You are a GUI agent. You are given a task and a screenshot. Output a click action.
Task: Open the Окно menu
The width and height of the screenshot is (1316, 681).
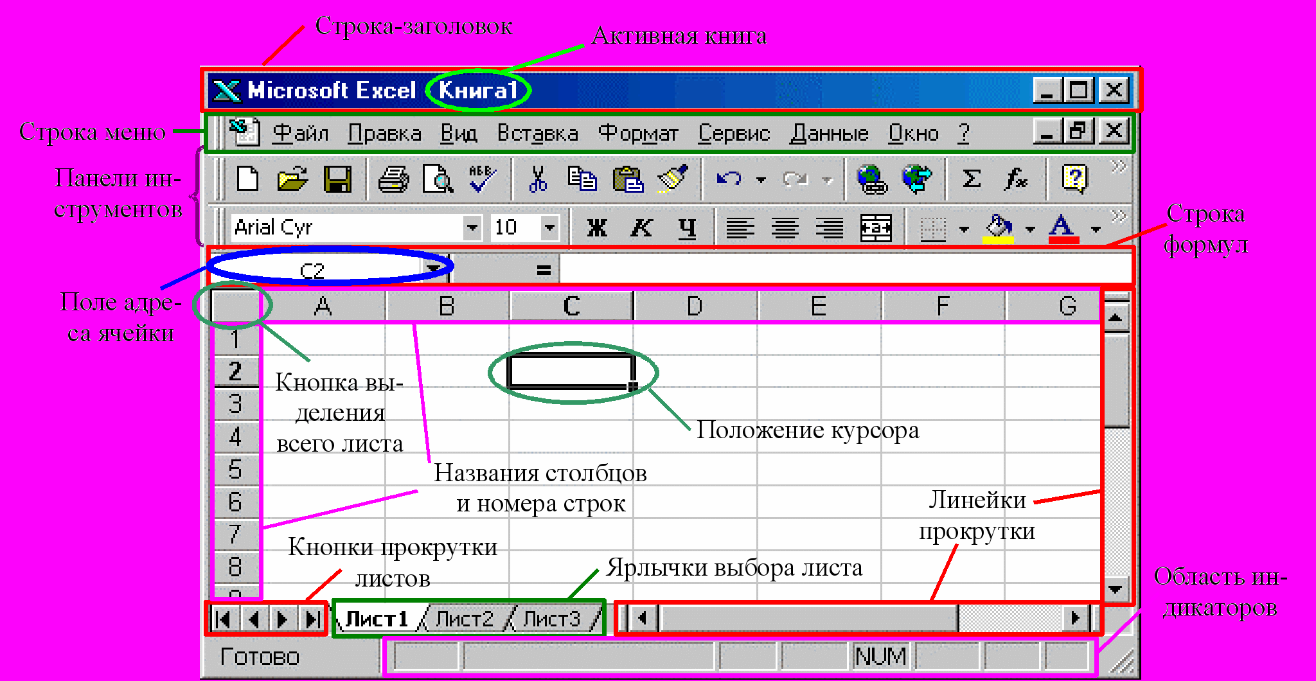pyautogui.click(x=913, y=133)
